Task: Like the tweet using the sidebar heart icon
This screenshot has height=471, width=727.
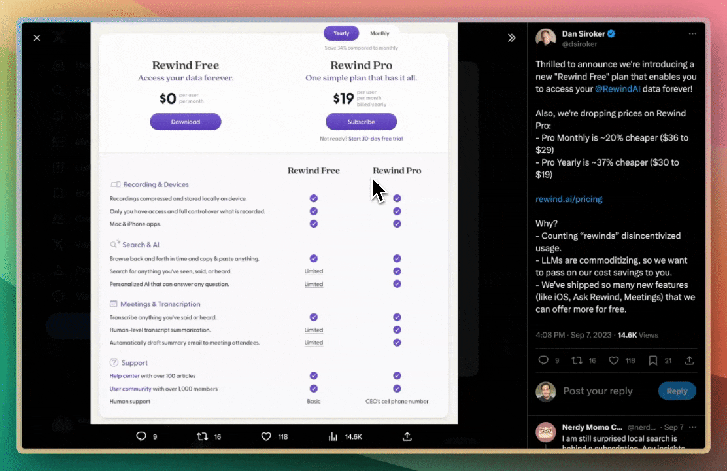Action: (613, 360)
